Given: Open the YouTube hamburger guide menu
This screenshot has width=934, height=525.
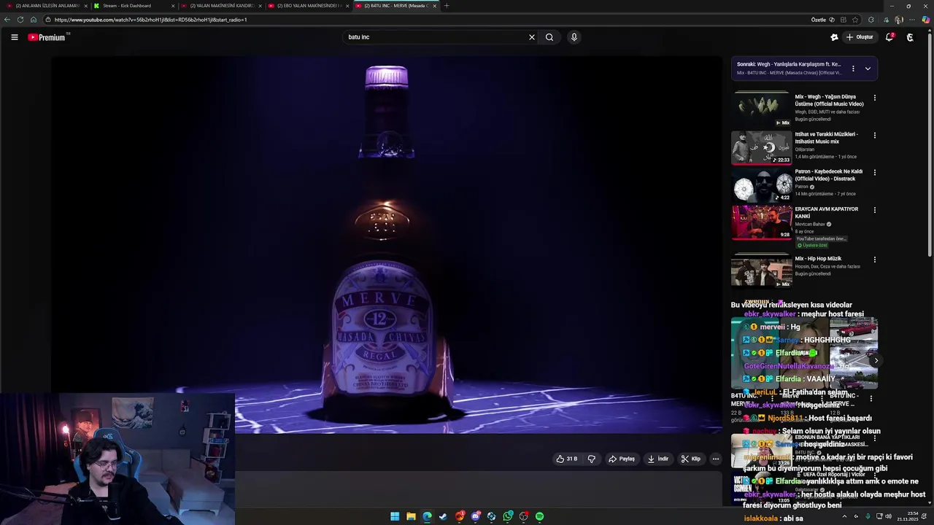Looking at the screenshot, I should coord(14,37).
